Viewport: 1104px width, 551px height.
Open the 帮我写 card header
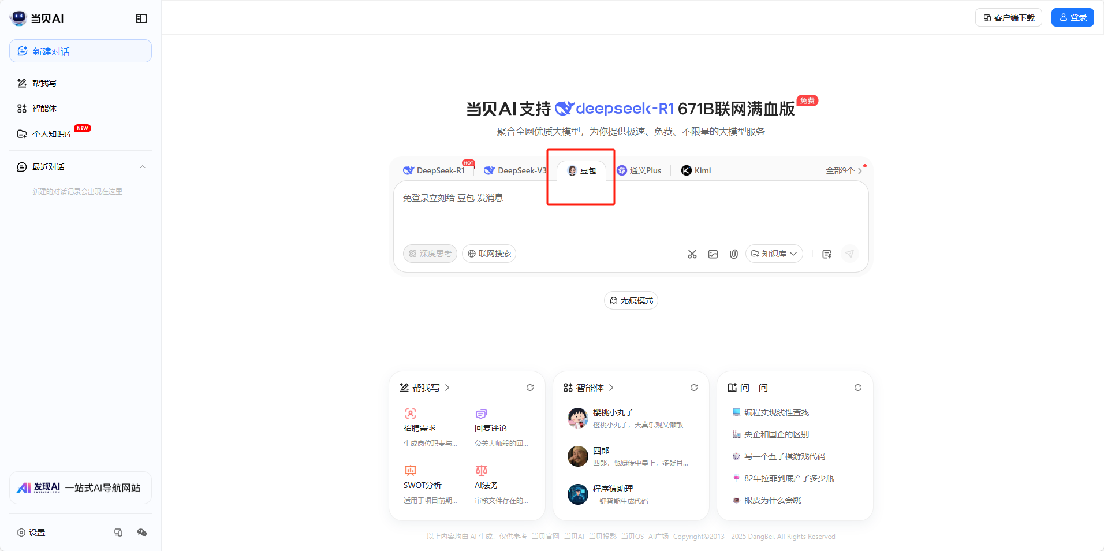[x=424, y=388]
